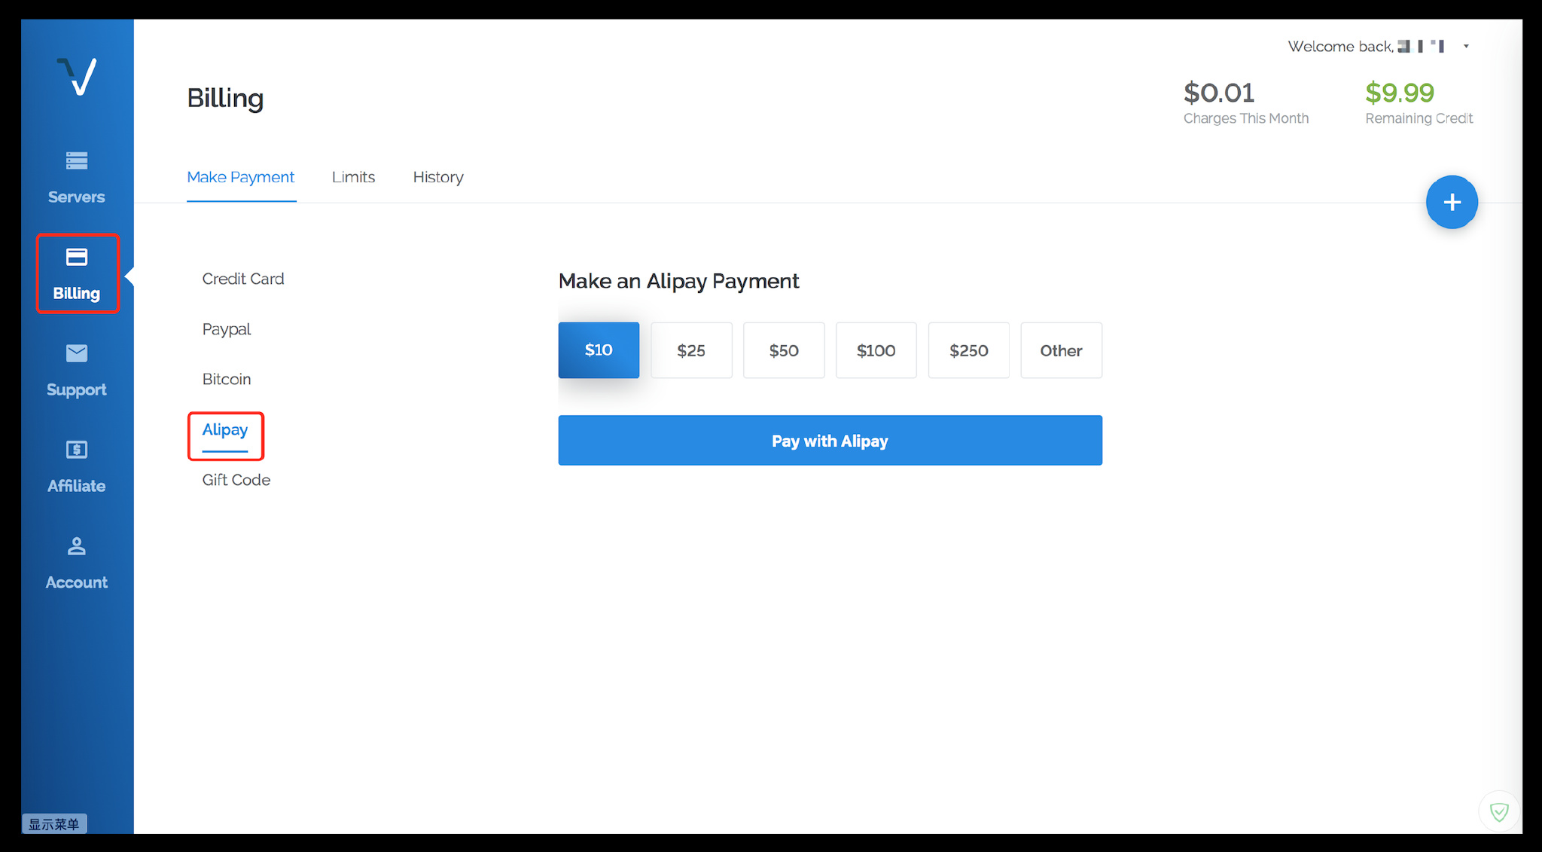Select the $100 payment amount
Viewport: 1542px width, 852px height.
(876, 350)
